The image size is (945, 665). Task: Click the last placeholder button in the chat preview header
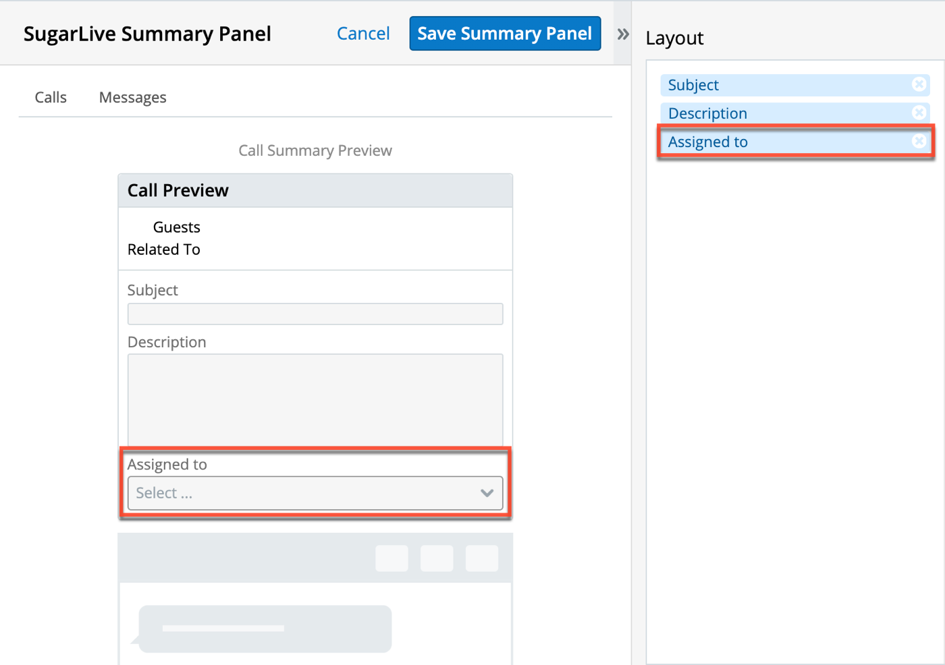pyautogui.click(x=482, y=558)
